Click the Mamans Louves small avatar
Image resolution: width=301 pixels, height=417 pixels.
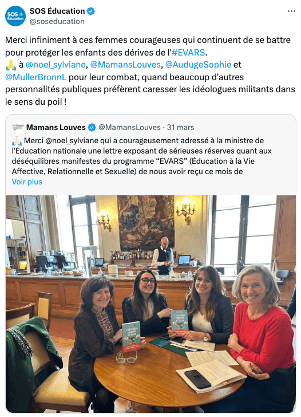(18, 127)
